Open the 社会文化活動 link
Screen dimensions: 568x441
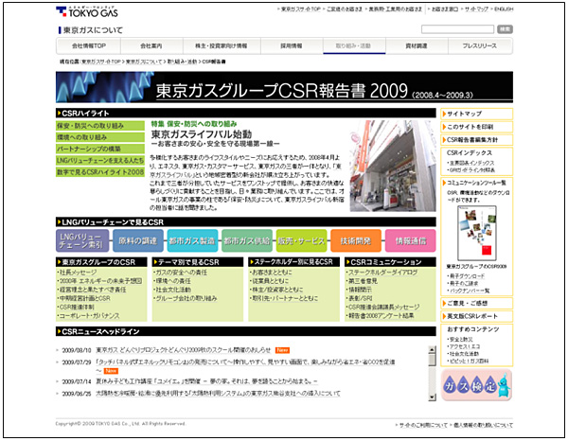pos(173,290)
